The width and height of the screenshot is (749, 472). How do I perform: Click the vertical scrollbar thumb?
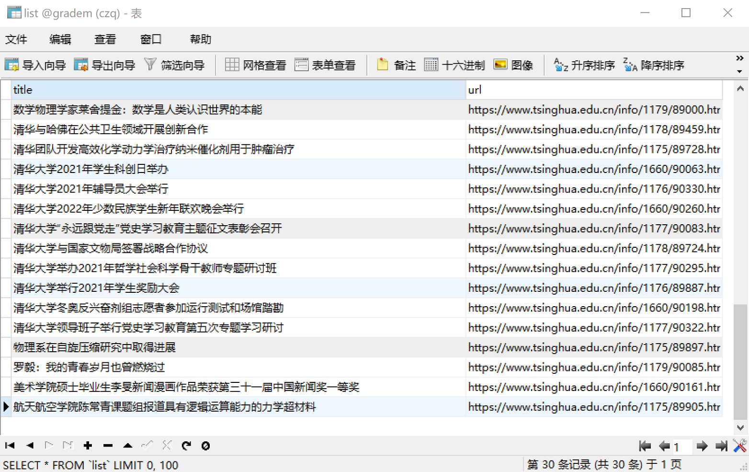pyautogui.click(x=740, y=361)
